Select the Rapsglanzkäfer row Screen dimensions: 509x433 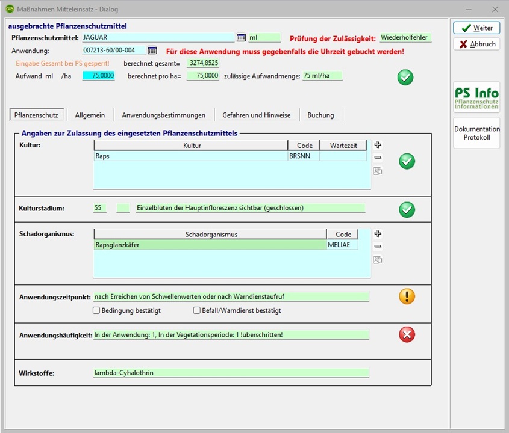tap(226, 245)
